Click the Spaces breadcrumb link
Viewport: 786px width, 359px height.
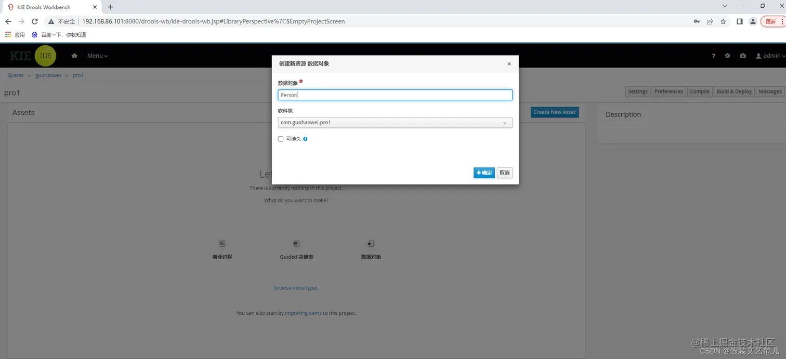tap(15, 75)
